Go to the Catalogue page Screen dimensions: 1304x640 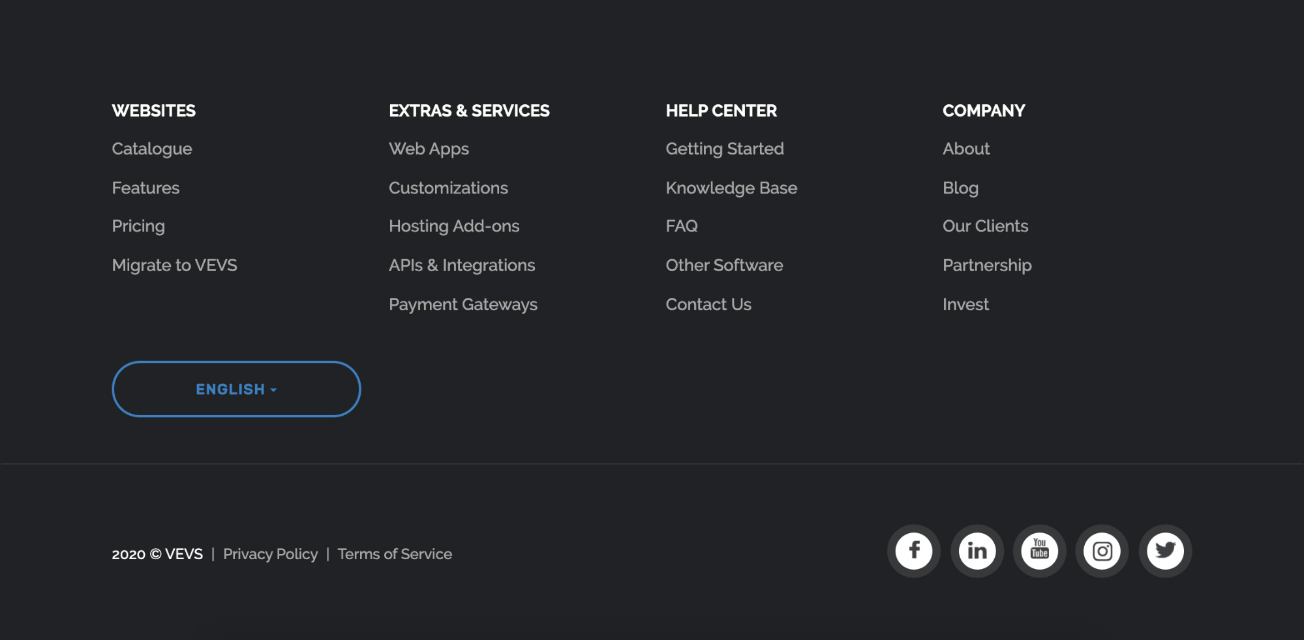tap(152, 149)
